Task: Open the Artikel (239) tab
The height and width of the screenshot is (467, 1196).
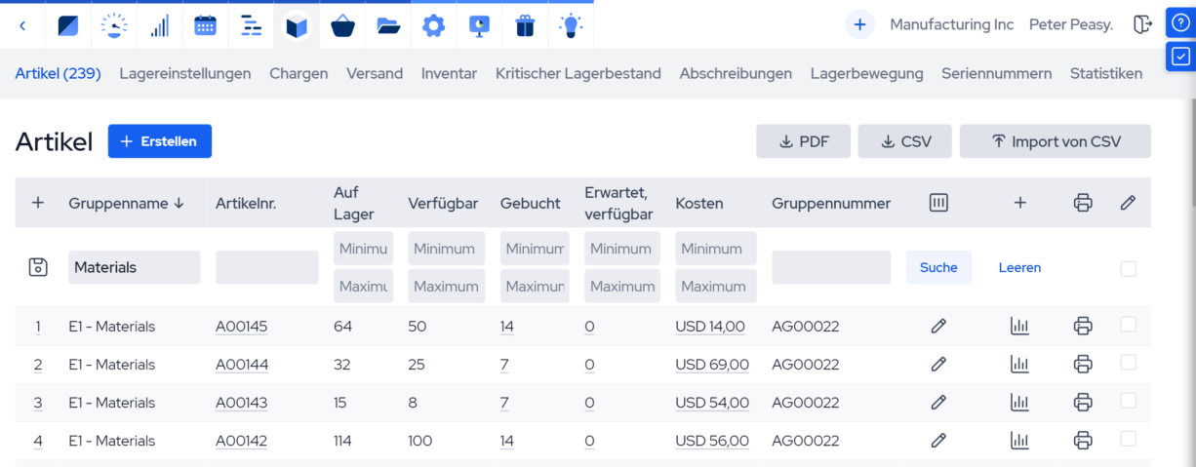Action: [x=59, y=73]
